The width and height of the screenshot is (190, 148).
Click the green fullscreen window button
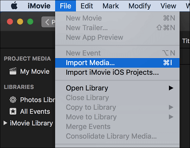pyautogui.click(x=30, y=22)
